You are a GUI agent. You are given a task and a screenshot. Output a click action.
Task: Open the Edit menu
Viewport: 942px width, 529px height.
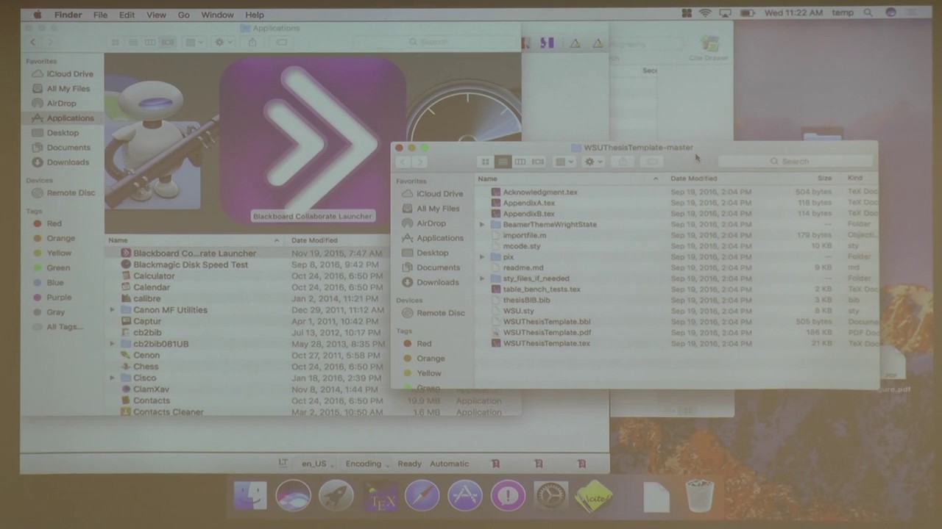(x=127, y=15)
